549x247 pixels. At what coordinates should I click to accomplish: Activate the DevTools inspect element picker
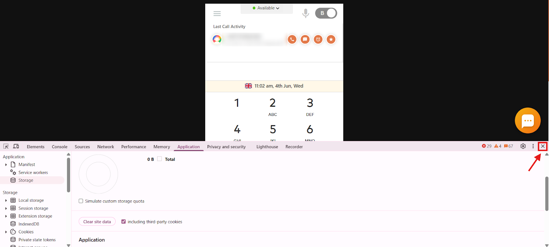[x=6, y=146]
